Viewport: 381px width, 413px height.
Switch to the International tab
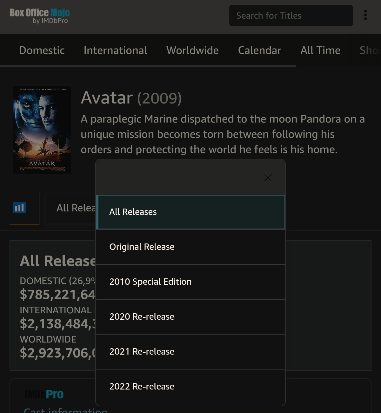tap(115, 50)
